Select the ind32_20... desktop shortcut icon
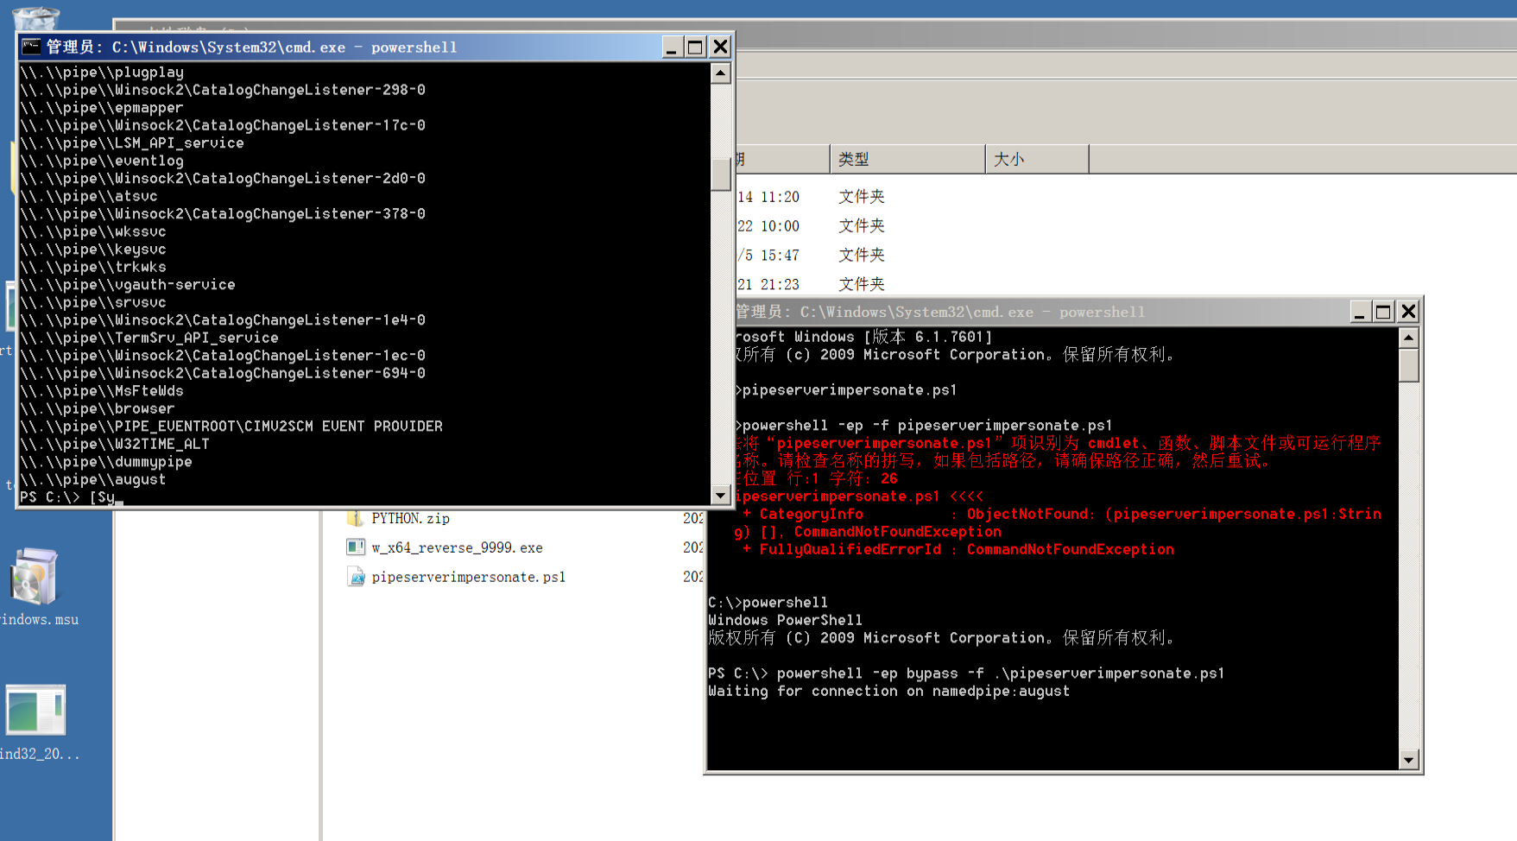 pos(35,711)
